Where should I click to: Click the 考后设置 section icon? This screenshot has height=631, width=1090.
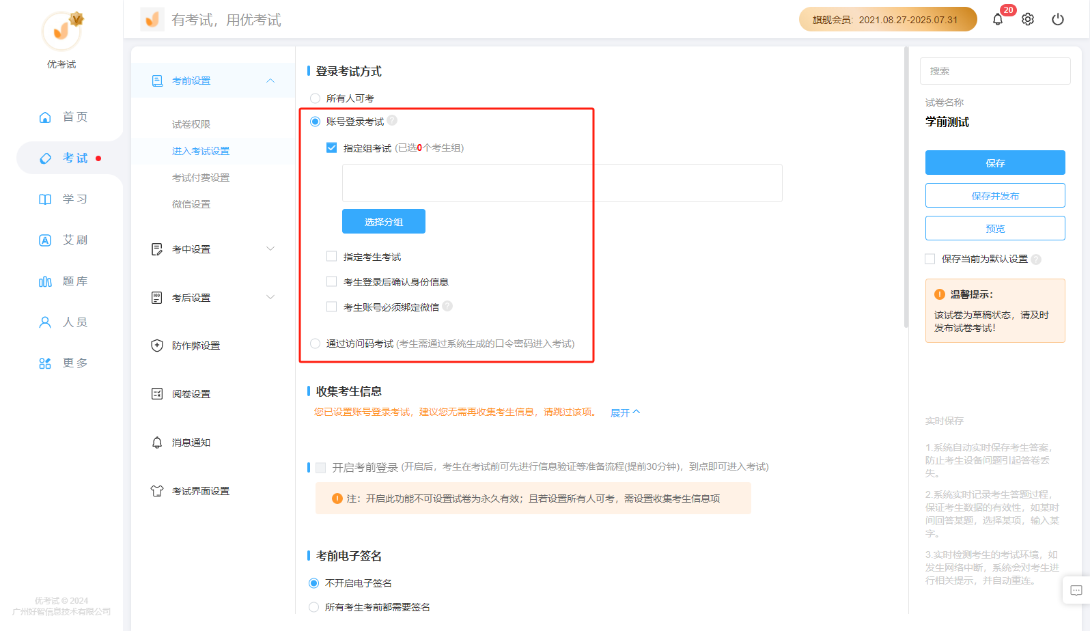pos(157,298)
